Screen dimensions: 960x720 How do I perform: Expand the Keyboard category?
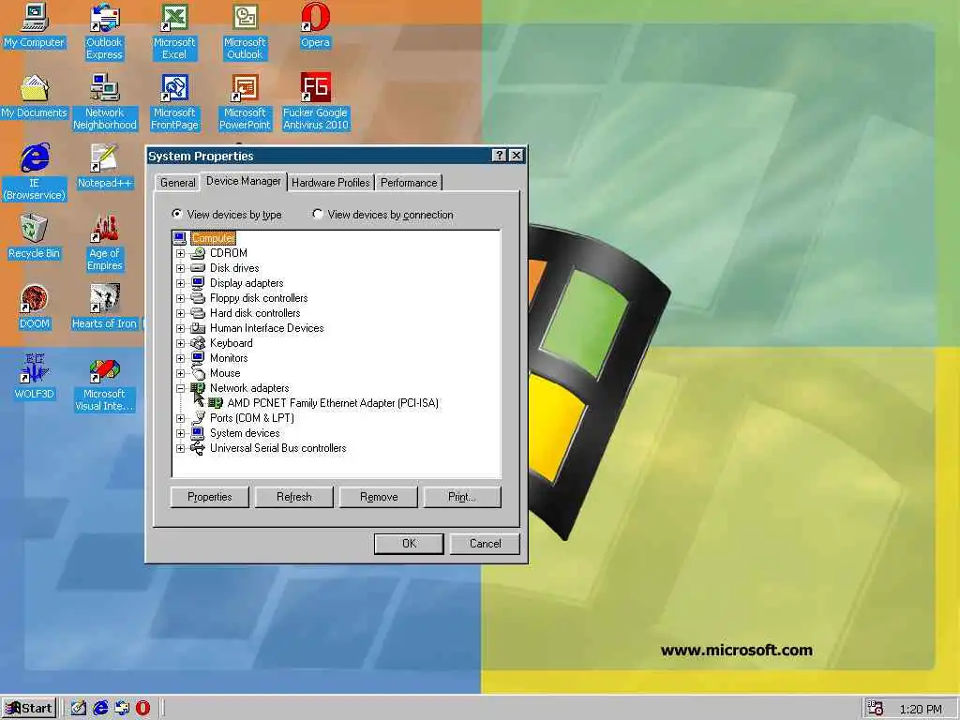(180, 343)
